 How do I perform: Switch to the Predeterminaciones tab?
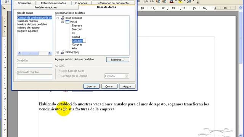point(46,7)
